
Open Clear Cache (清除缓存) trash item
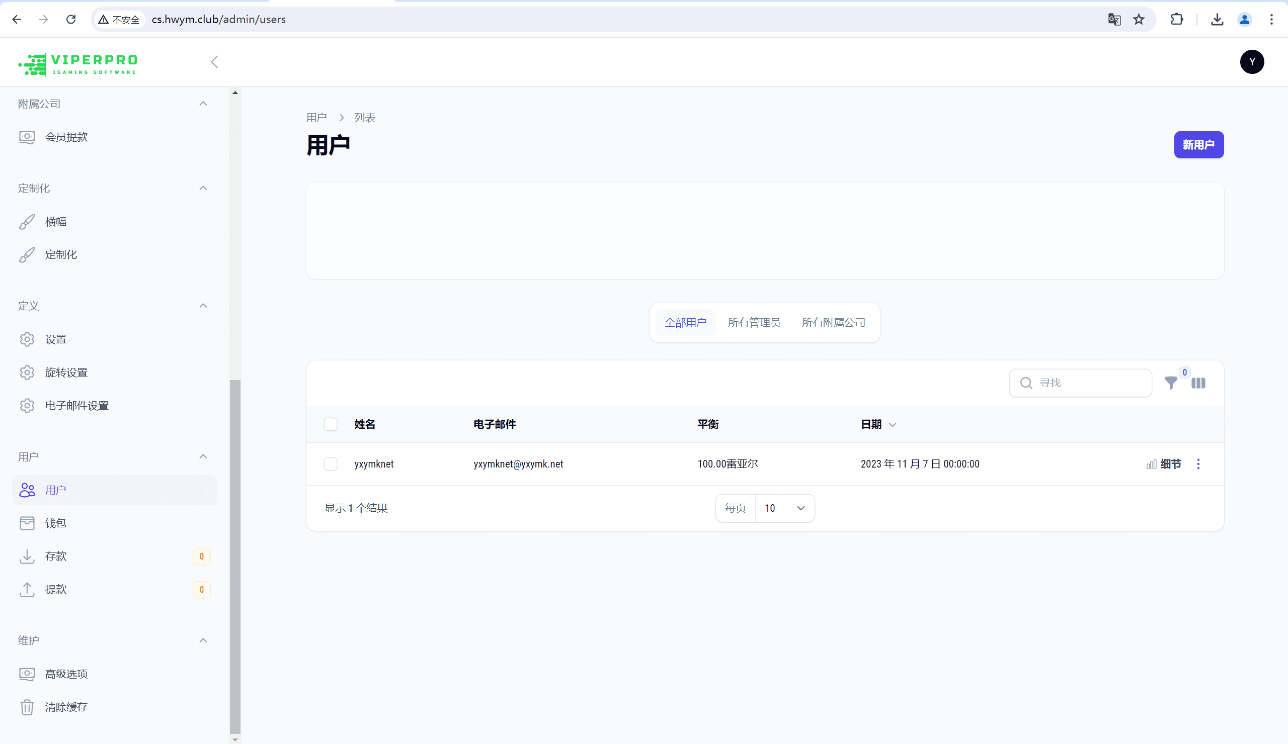point(65,707)
